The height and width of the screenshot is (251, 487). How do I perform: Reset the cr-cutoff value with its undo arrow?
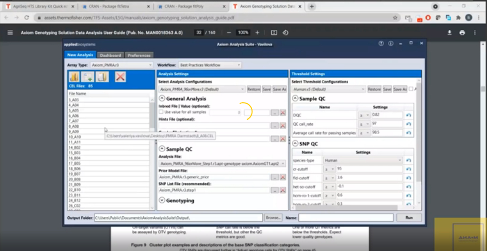point(408,169)
